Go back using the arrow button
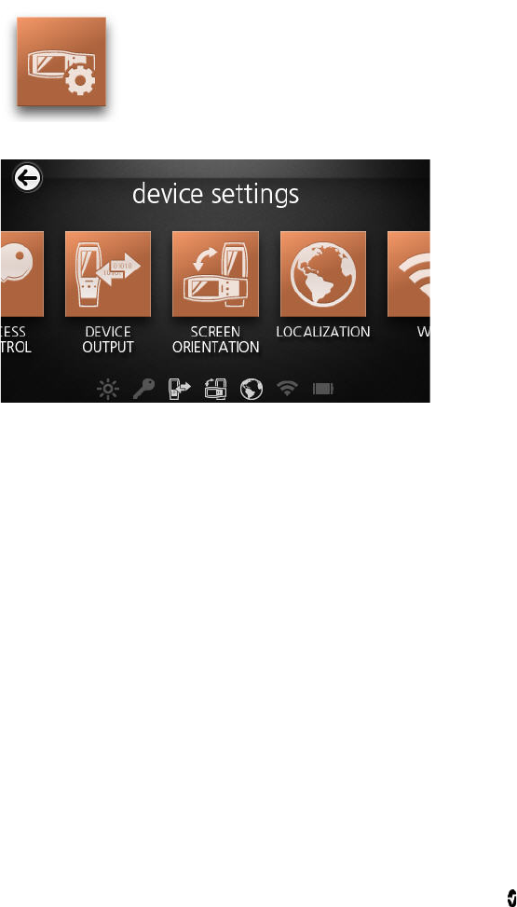The height and width of the screenshot is (907, 517). tap(28, 178)
